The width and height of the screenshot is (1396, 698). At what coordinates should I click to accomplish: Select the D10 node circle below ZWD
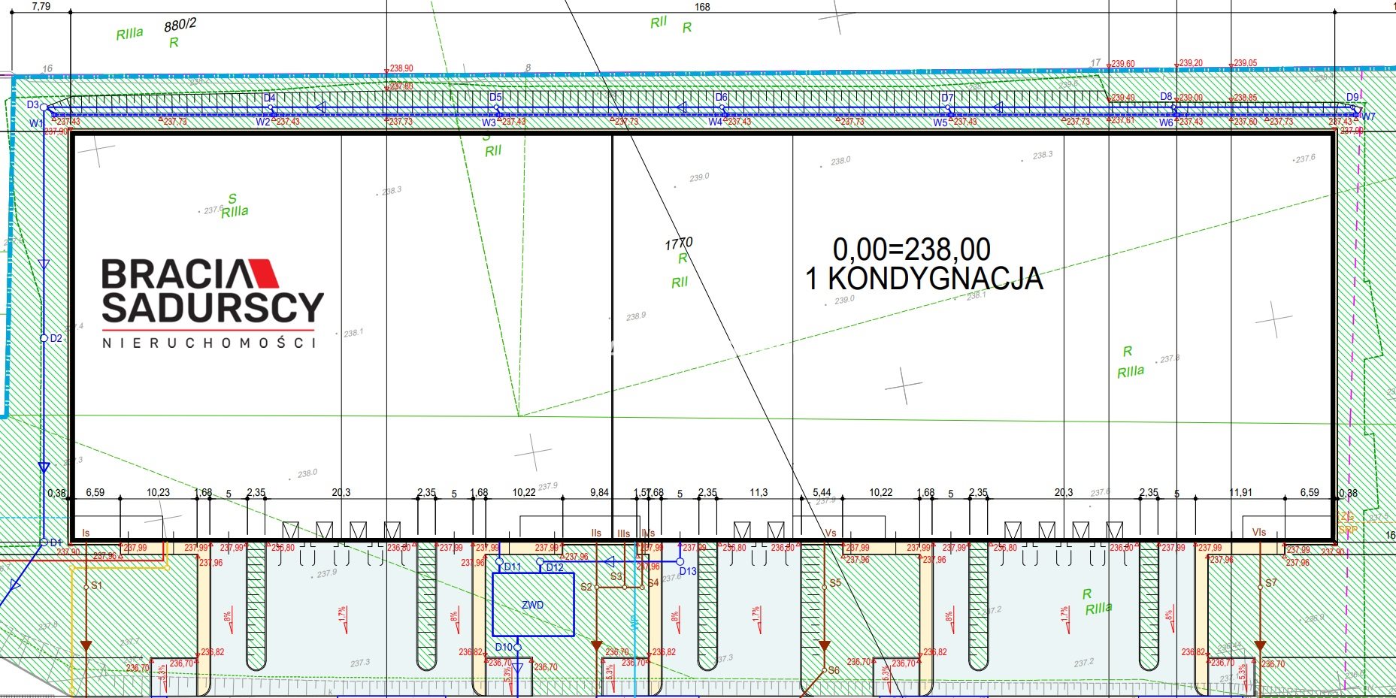pyautogui.click(x=517, y=647)
